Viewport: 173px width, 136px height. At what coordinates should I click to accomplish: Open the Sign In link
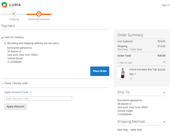[165, 5]
